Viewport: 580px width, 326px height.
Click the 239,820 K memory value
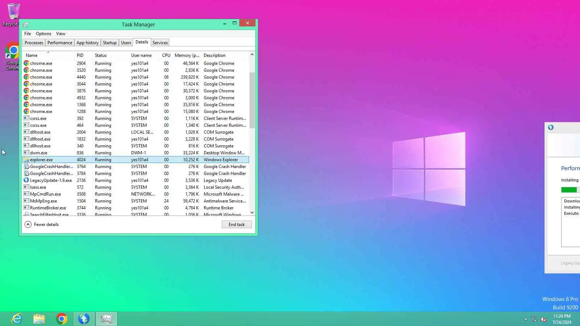click(x=190, y=77)
